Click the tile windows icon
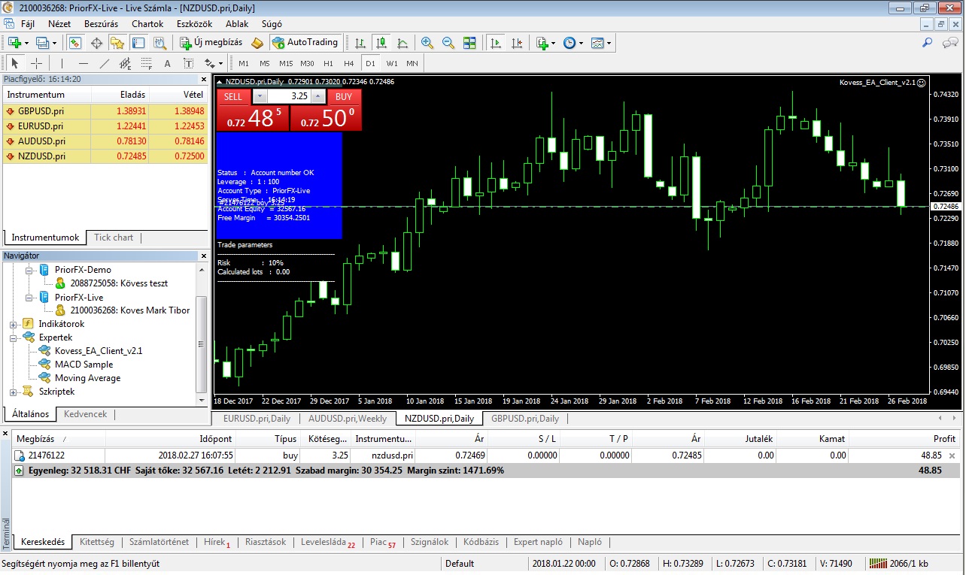Viewport: 966px width, 575px height. click(x=469, y=43)
